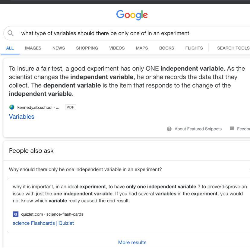Open the Maps tab
The image size is (250, 248).
[x=142, y=48]
